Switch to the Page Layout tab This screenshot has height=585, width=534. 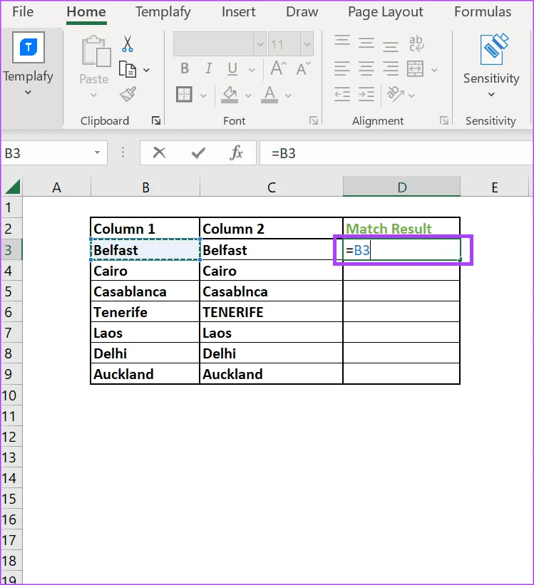click(386, 12)
